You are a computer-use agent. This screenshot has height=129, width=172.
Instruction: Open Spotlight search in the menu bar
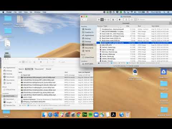(x=164, y=12)
